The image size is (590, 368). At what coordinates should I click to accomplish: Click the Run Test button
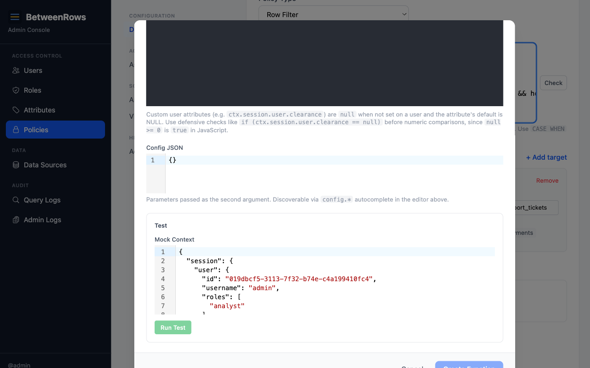173,328
